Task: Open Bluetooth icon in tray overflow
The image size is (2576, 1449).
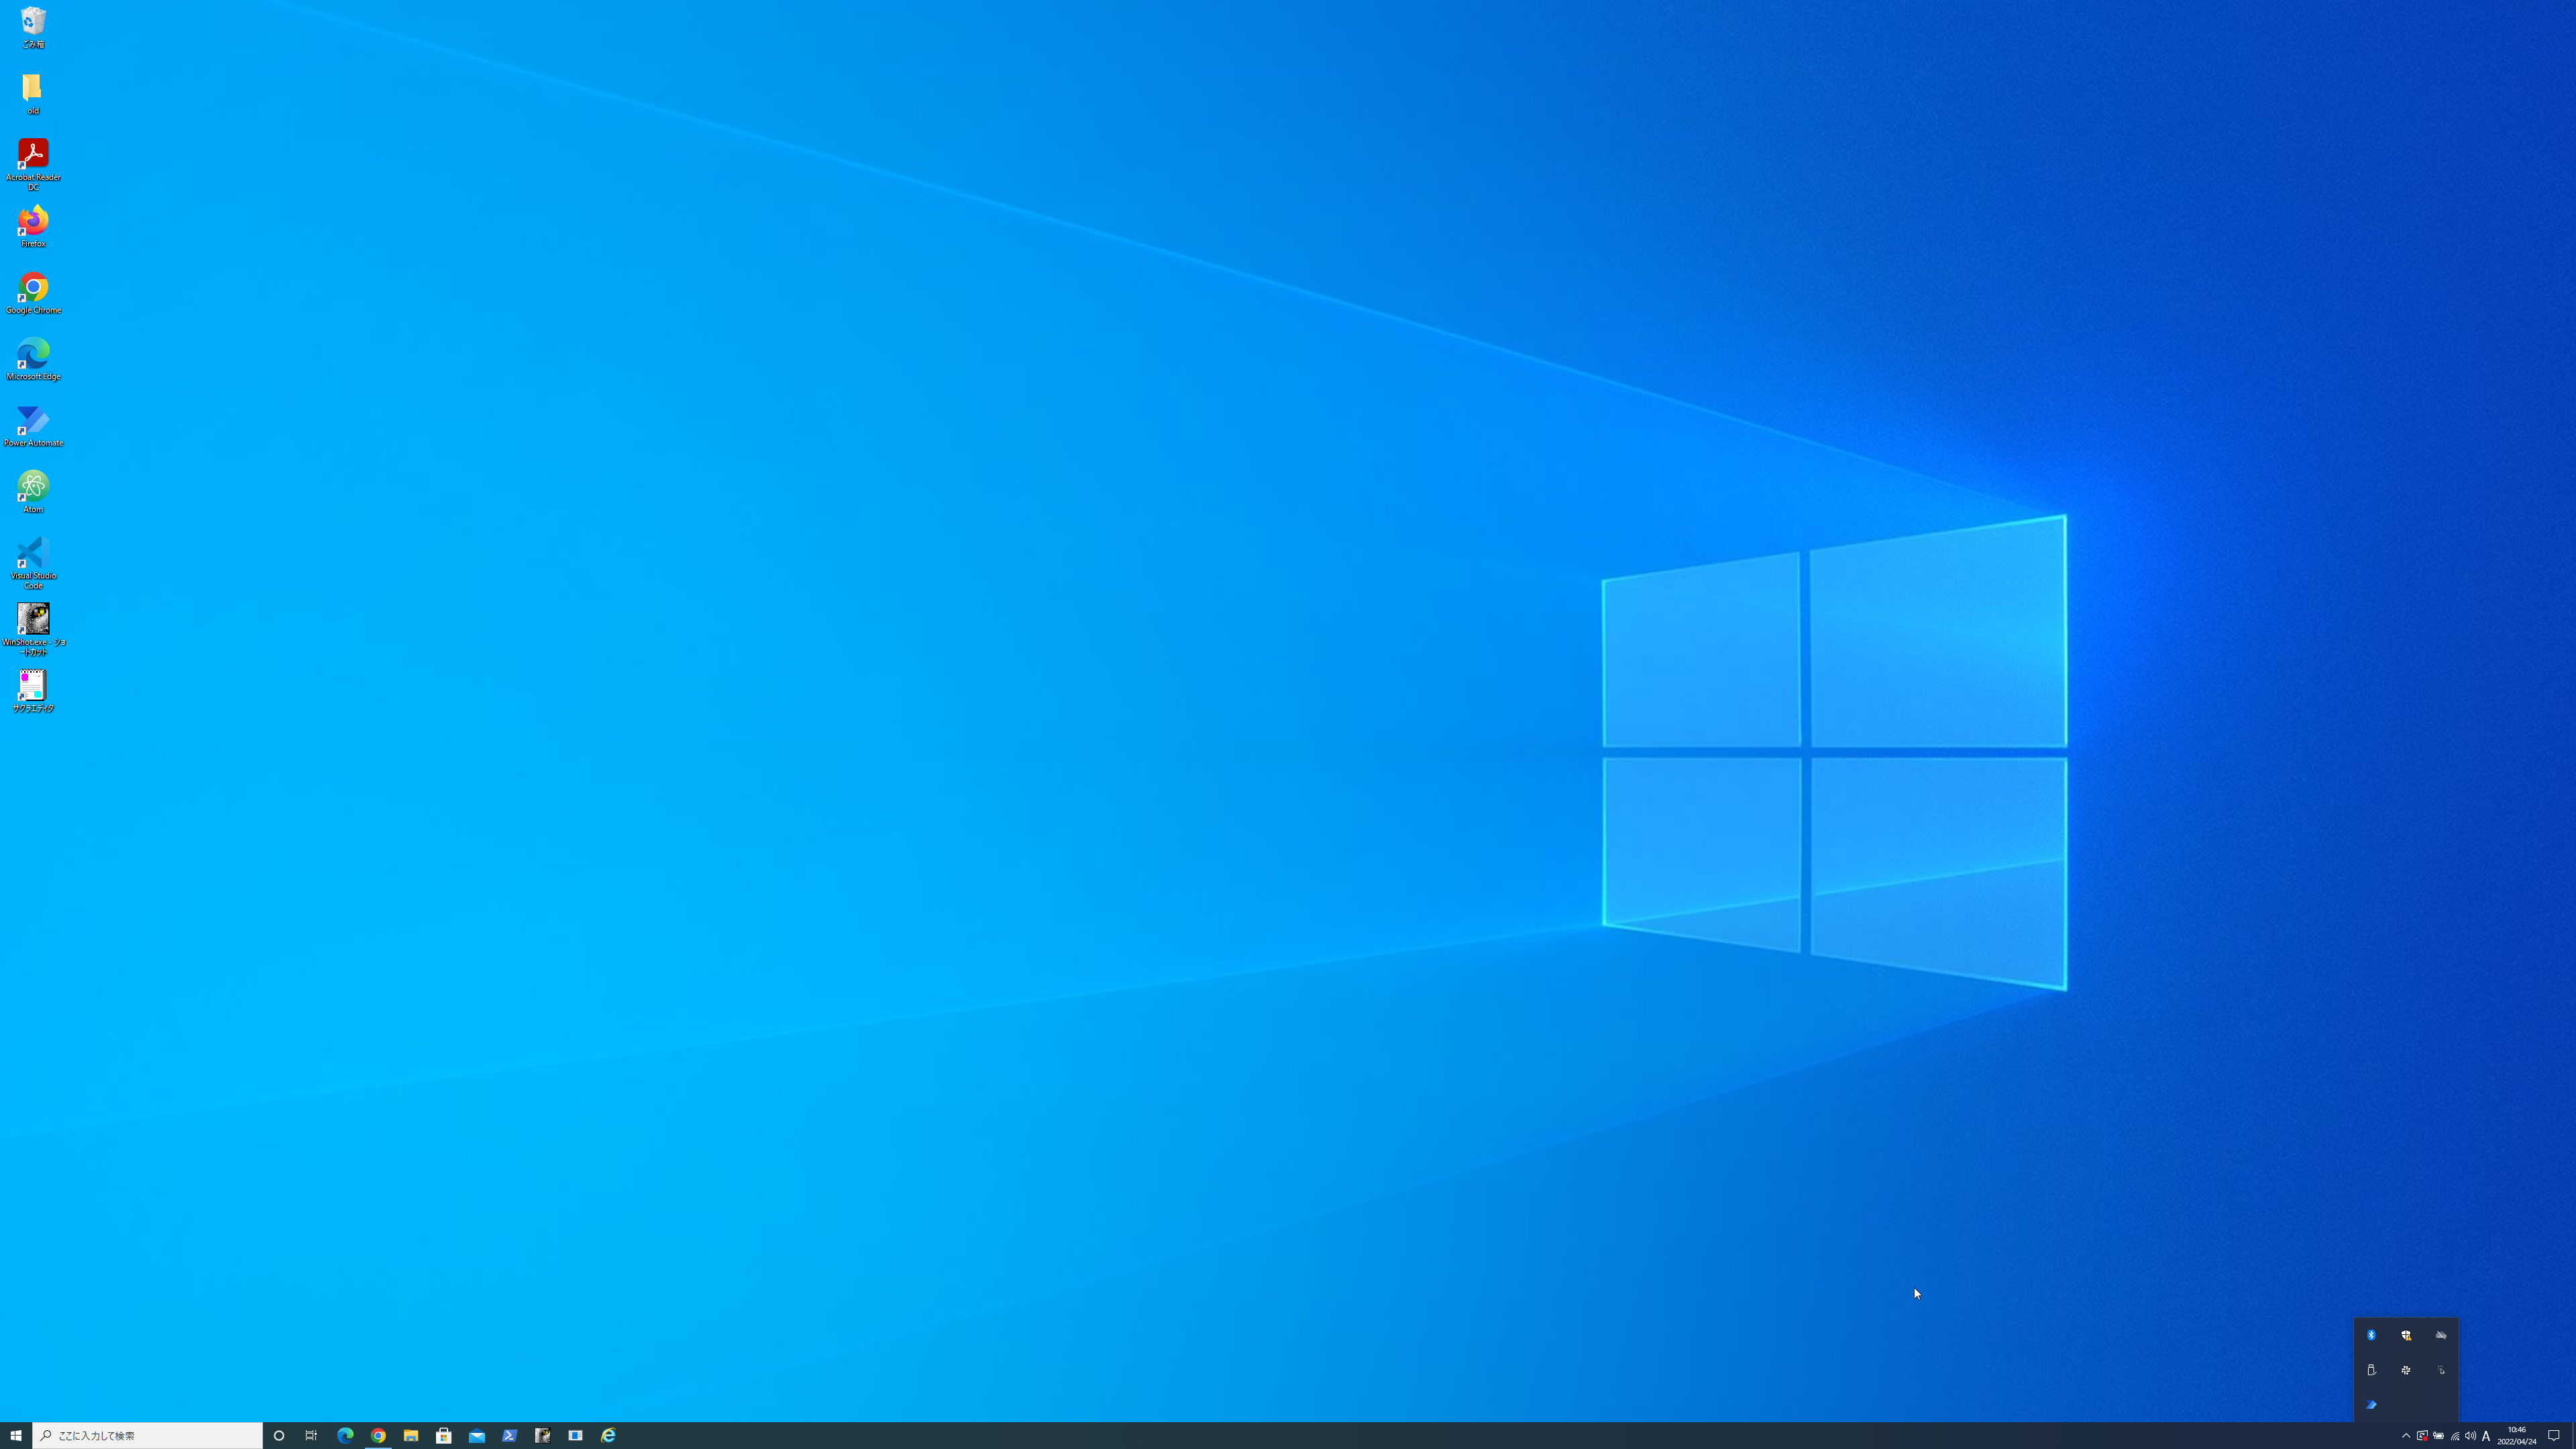Action: pos(2371,1335)
